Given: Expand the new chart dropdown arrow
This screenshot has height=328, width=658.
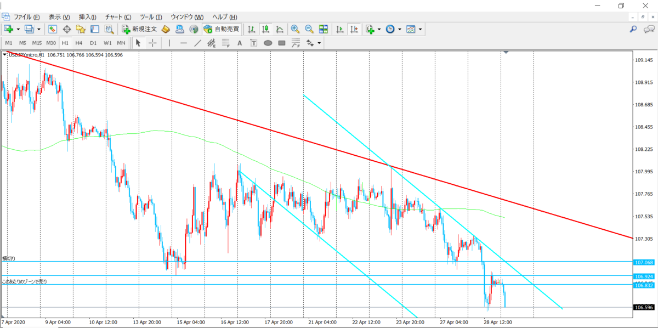Looking at the screenshot, I should (x=18, y=29).
